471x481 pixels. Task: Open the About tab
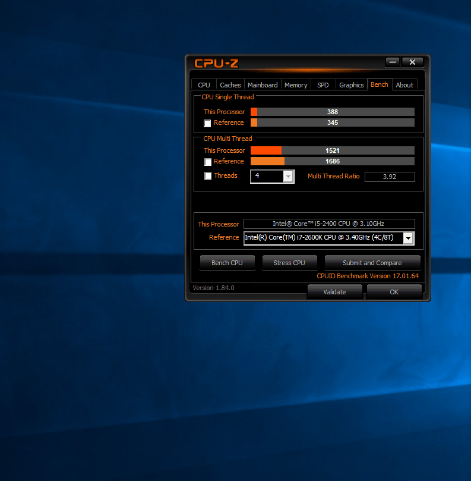click(x=404, y=85)
